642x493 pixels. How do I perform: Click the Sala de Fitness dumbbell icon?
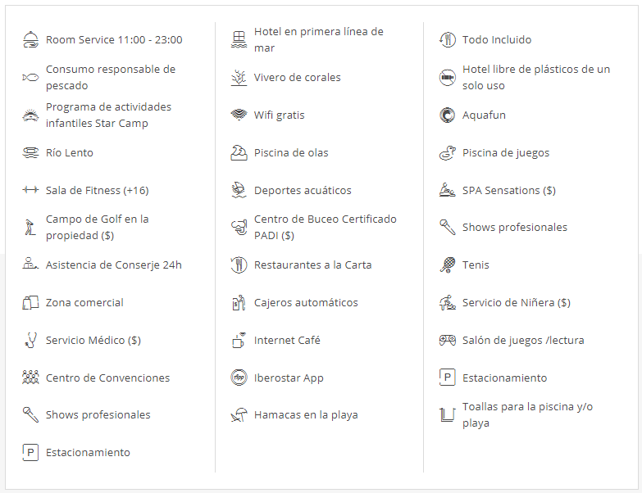30,190
